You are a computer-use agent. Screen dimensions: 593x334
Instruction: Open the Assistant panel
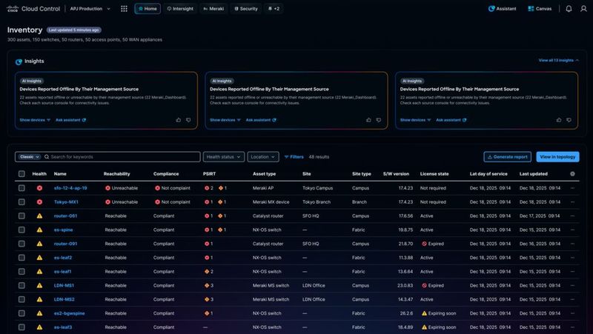[x=503, y=9]
